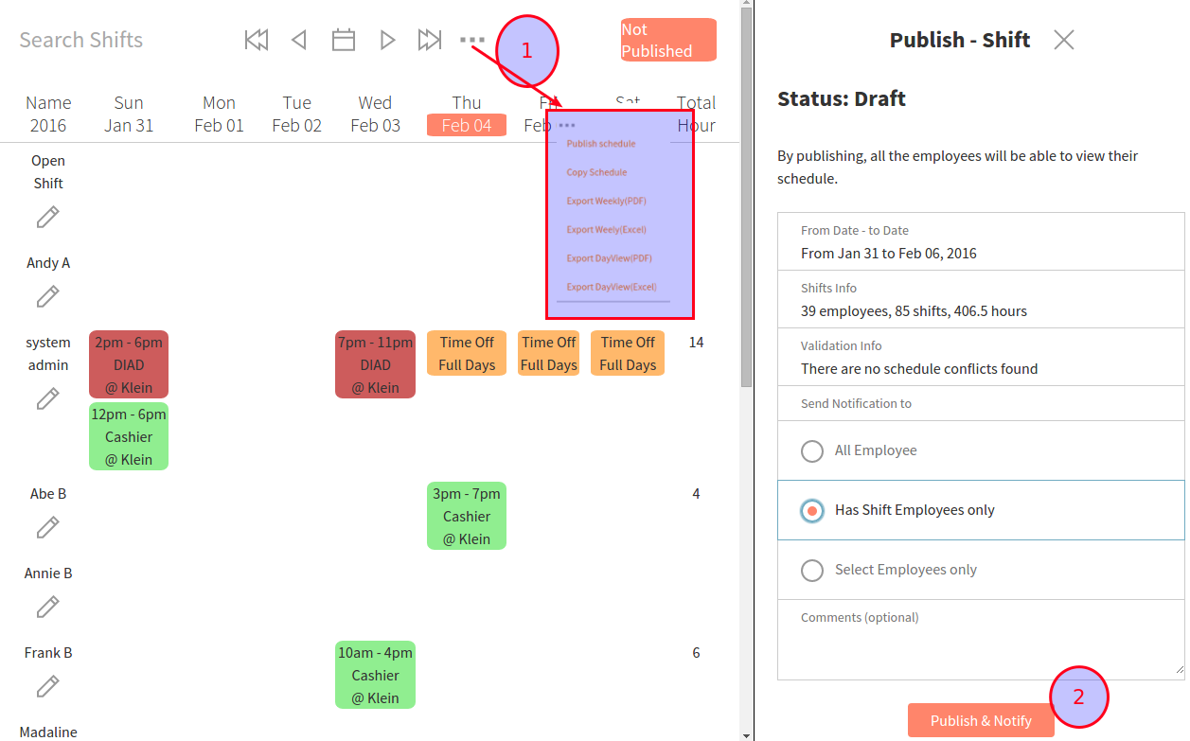This screenshot has height=741, width=1190.
Task: Choose Publish schedule from the menu
Action: coord(601,144)
